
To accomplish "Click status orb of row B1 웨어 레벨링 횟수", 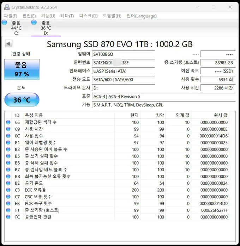I will pyautogui.click(x=8, y=142).
